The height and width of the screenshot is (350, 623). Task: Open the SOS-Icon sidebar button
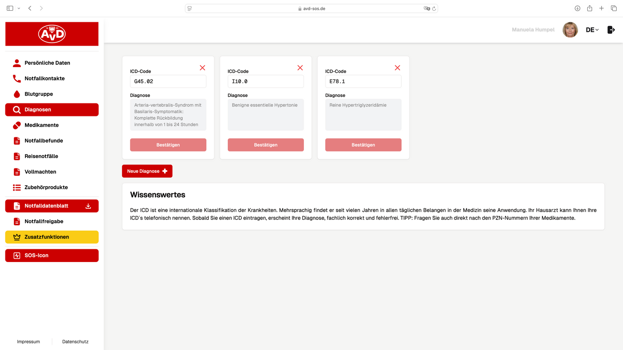pyautogui.click(x=52, y=255)
